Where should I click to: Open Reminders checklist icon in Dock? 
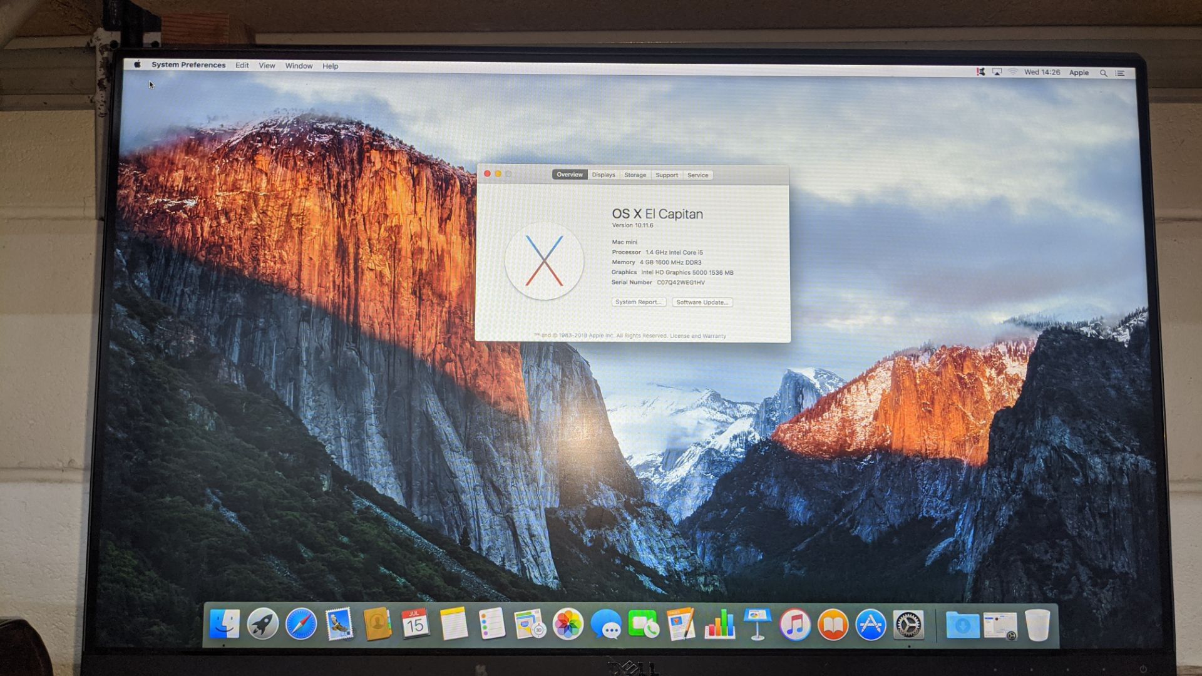coord(491,624)
